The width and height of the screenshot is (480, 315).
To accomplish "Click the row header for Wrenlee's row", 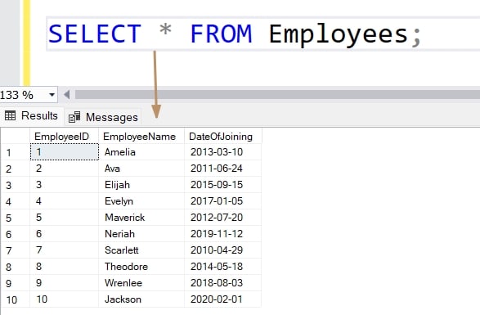I will [16, 283].
